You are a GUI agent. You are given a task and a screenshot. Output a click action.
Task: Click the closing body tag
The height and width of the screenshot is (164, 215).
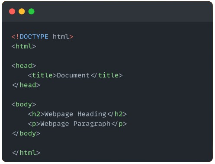(x=26, y=133)
